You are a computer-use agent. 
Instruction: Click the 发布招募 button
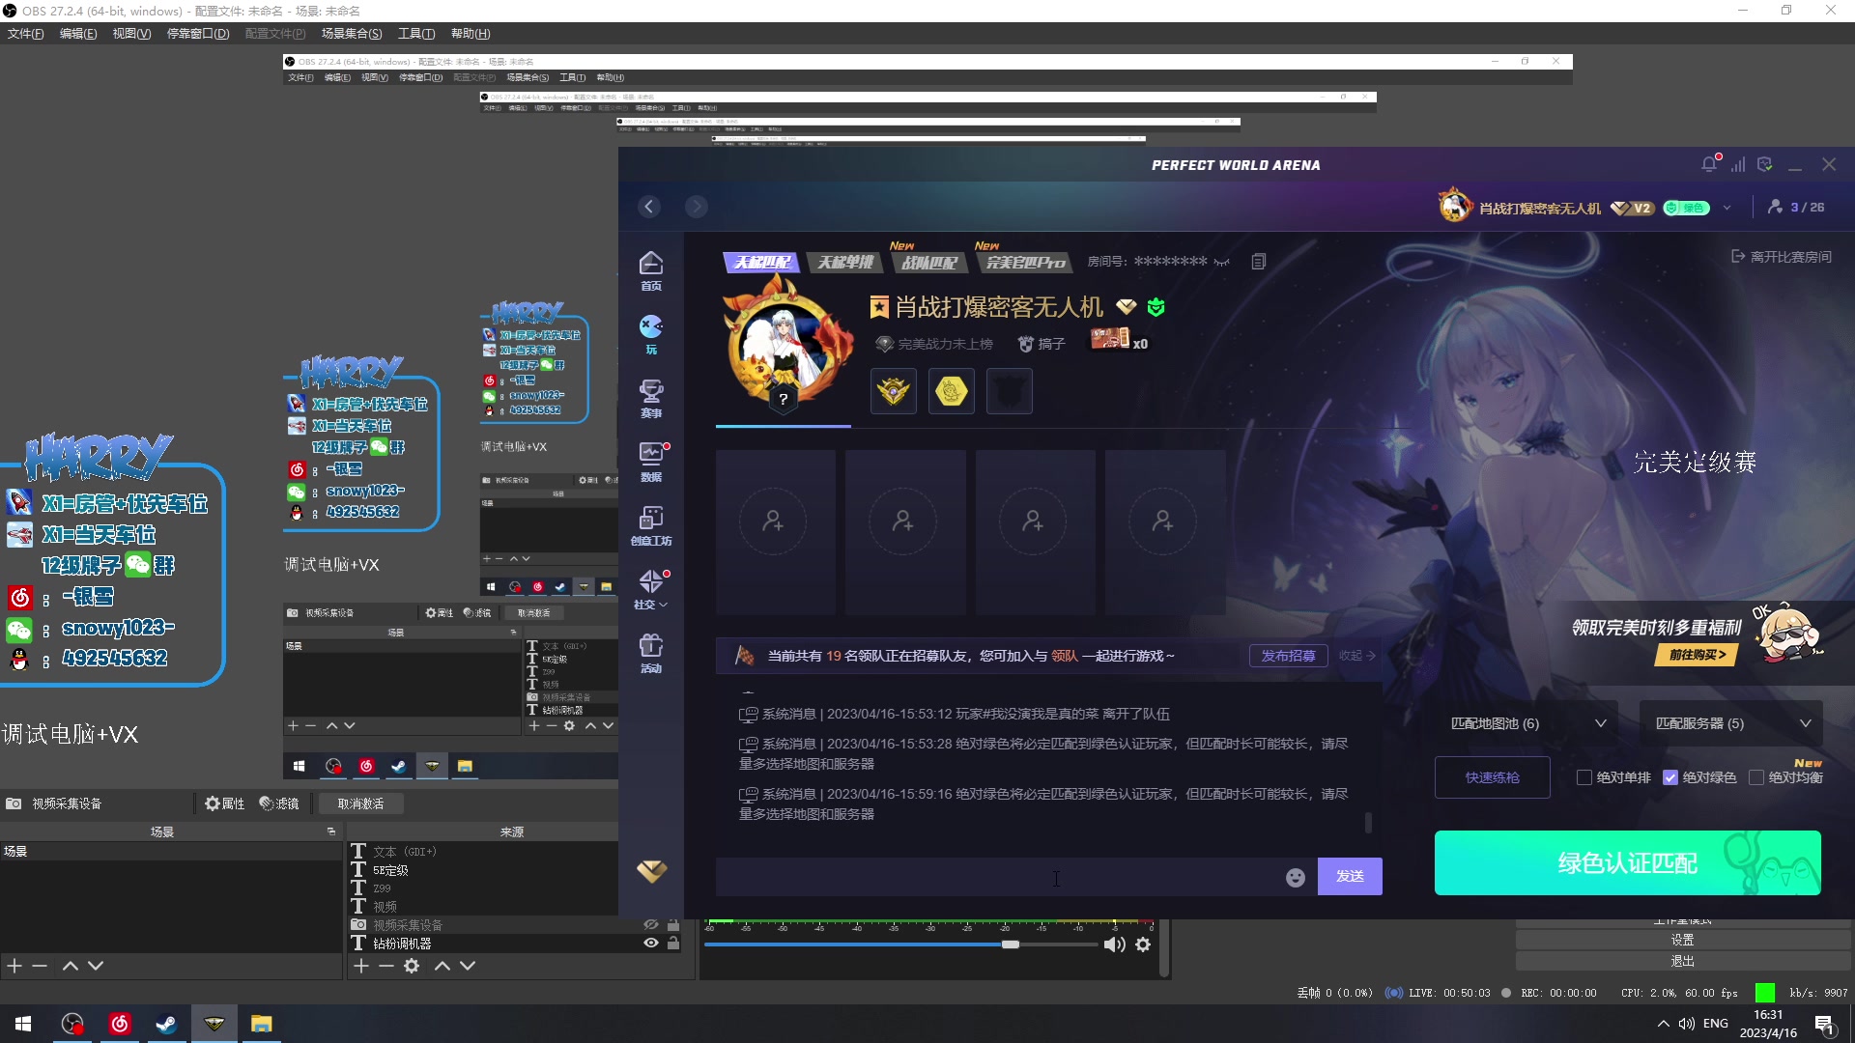coord(1289,656)
